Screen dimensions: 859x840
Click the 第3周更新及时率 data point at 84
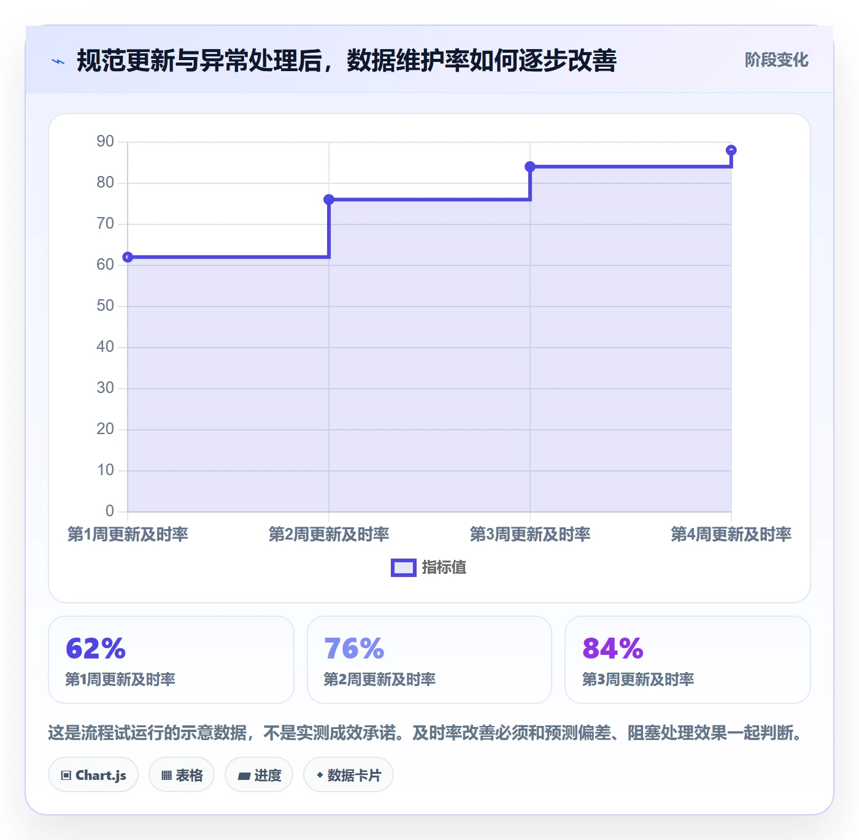(530, 167)
